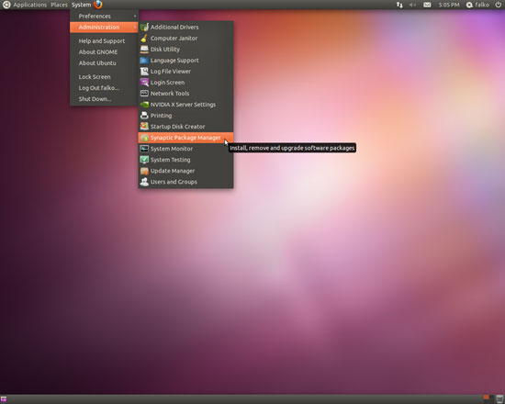Click the Additional Drivers icon
Screen dimensions: 505x404
point(144,27)
